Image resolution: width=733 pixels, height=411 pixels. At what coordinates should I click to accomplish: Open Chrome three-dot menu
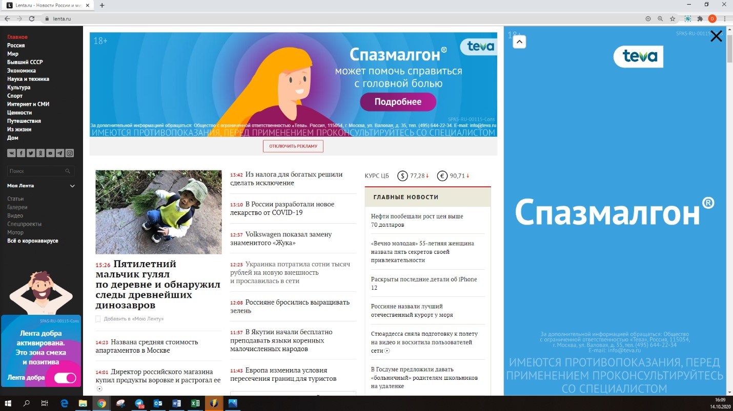click(724, 18)
